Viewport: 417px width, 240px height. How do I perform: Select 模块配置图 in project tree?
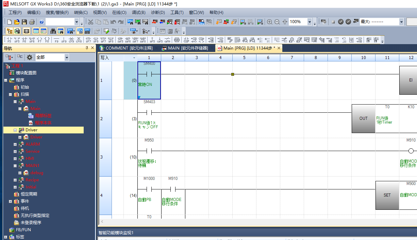click(x=26, y=73)
